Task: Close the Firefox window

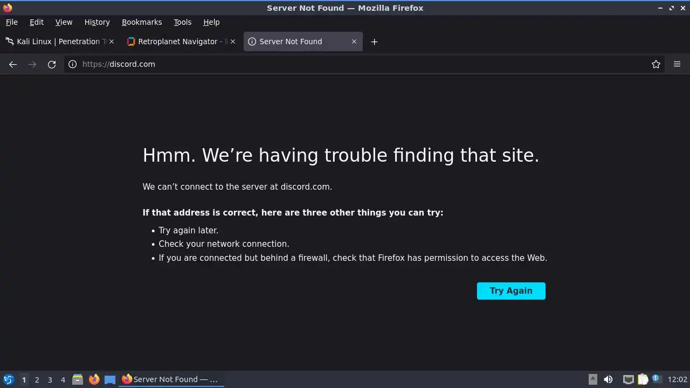Action: click(682, 8)
